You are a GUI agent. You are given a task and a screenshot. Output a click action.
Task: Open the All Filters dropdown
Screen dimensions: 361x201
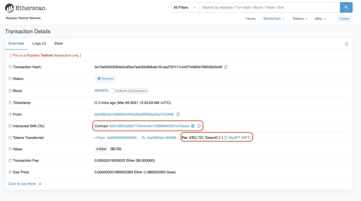pos(185,8)
